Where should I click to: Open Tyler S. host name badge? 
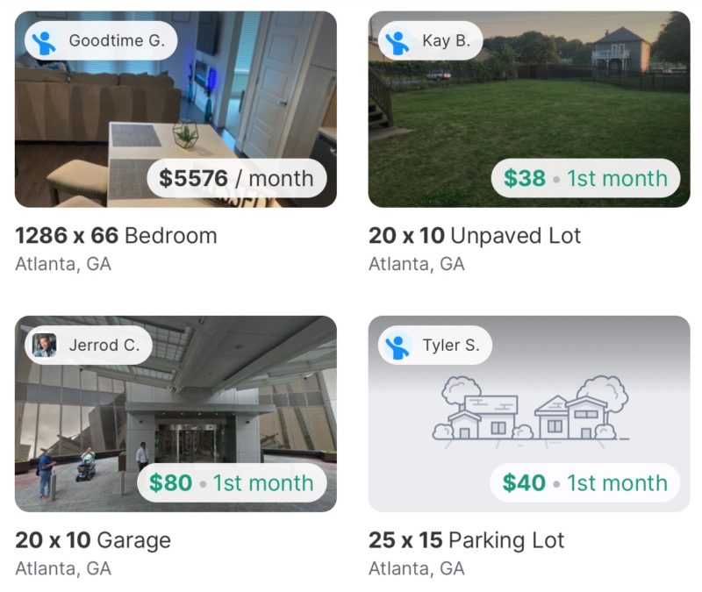[x=435, y=345]
